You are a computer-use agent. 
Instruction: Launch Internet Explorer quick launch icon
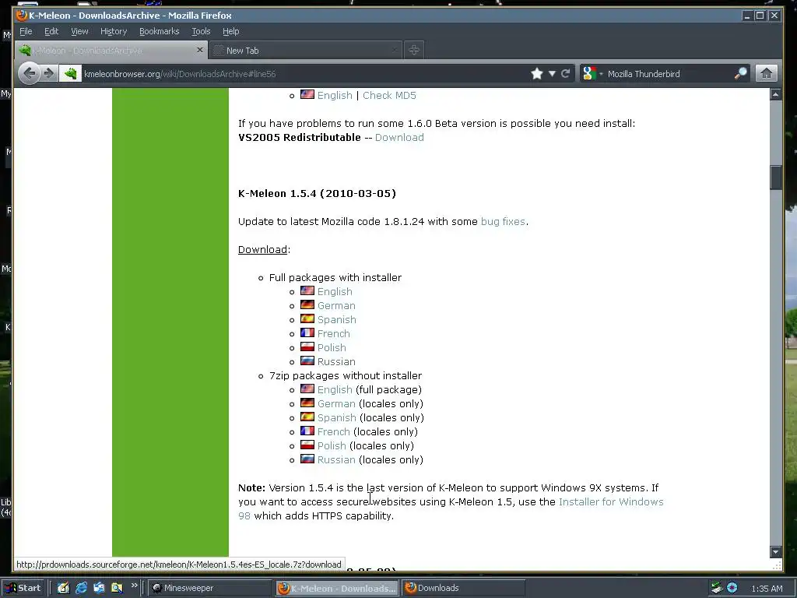click(81, 588)
